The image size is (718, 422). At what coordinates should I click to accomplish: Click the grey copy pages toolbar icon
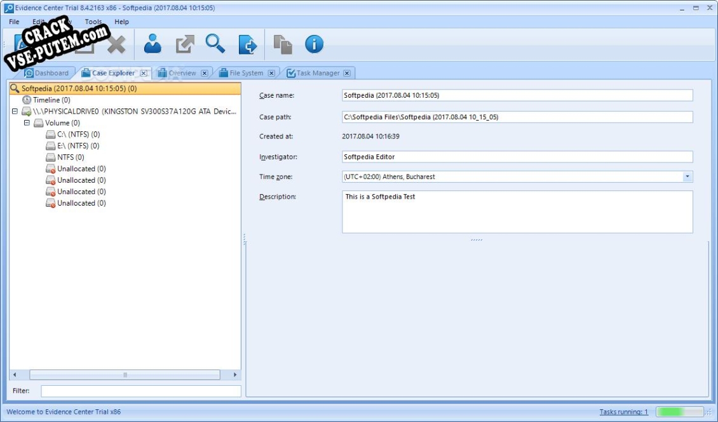click(283, 44)
